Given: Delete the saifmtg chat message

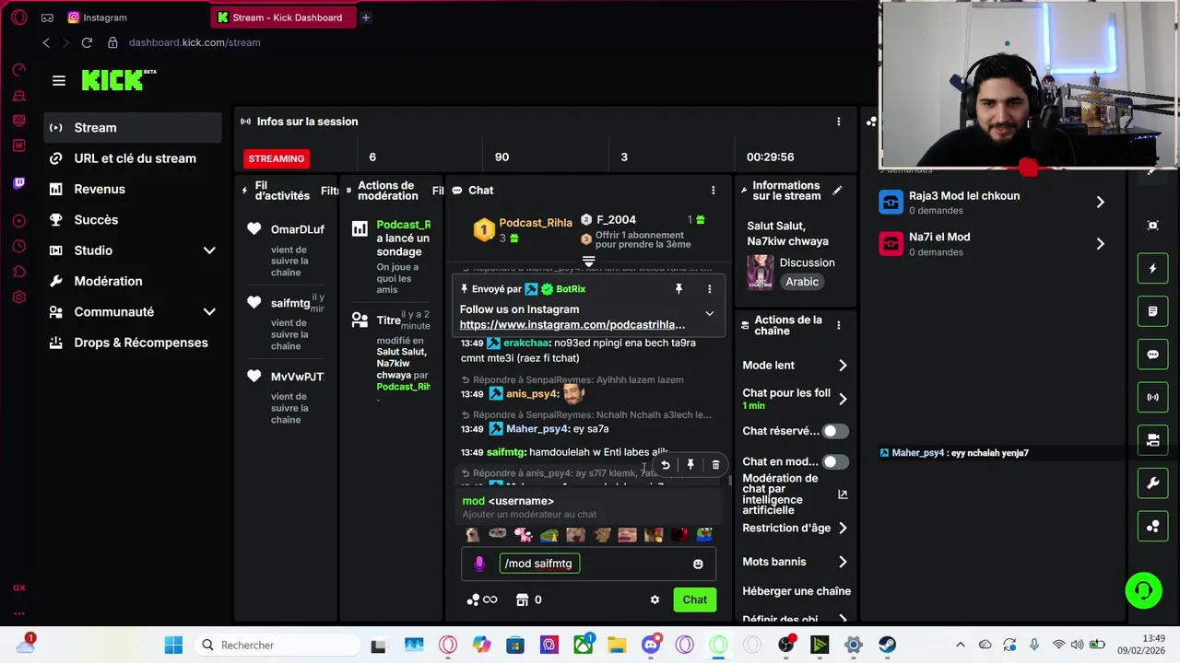Looking at the screenshot, I should click(715, 465).
